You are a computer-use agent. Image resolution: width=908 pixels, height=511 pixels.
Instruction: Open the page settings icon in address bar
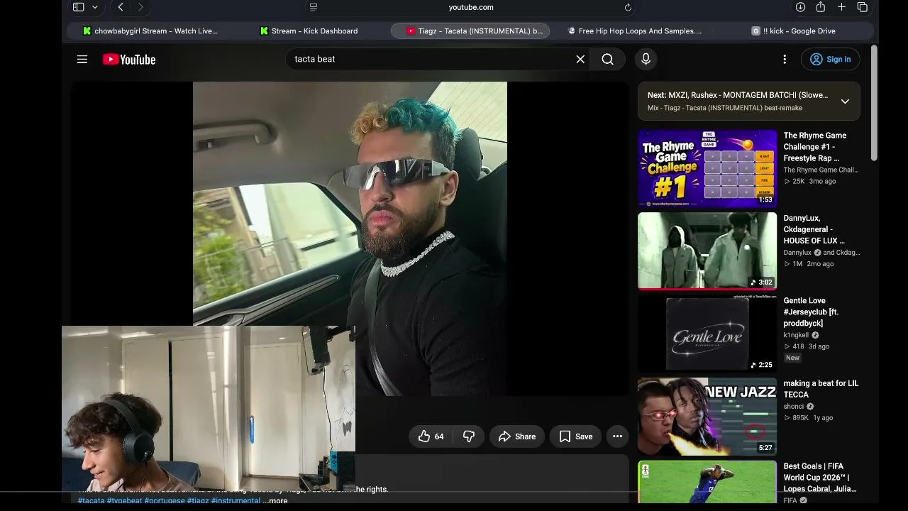click(x=314, y=7)
